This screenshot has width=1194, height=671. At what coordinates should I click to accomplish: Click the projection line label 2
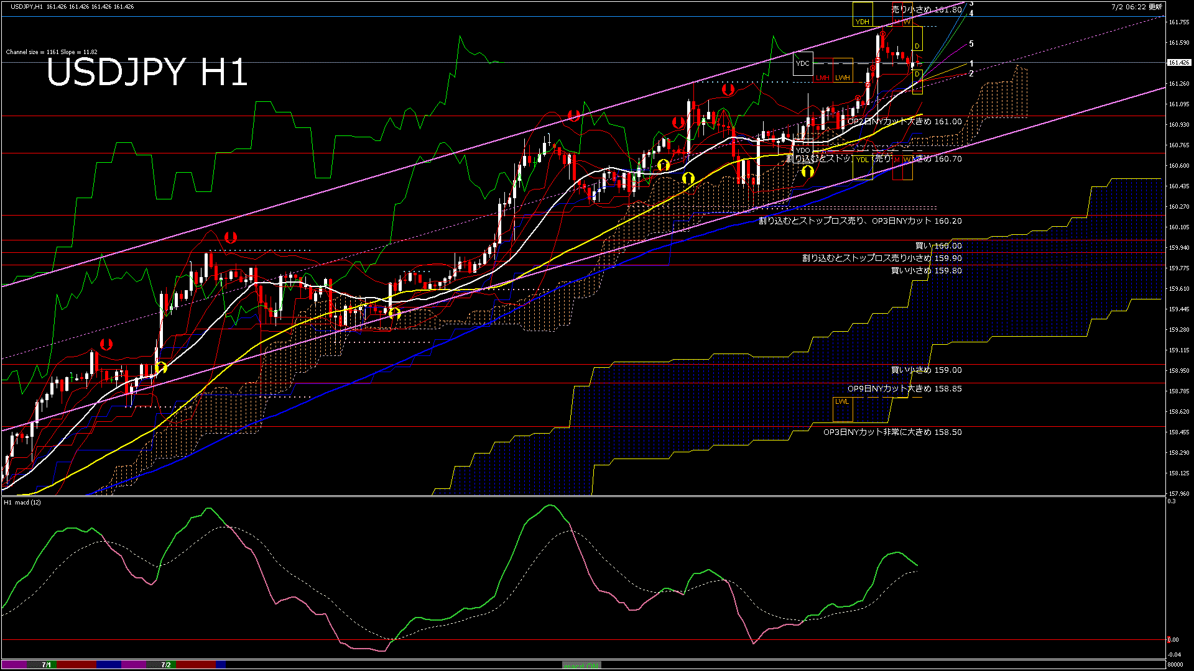point(971,73)
